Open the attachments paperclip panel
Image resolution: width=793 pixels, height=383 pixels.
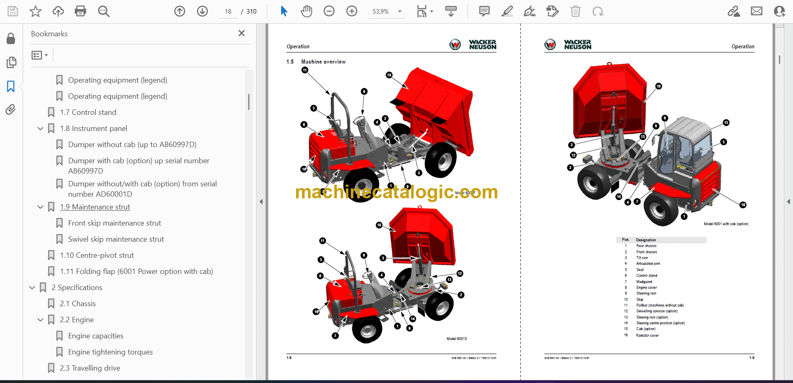[x=11, y=109]
